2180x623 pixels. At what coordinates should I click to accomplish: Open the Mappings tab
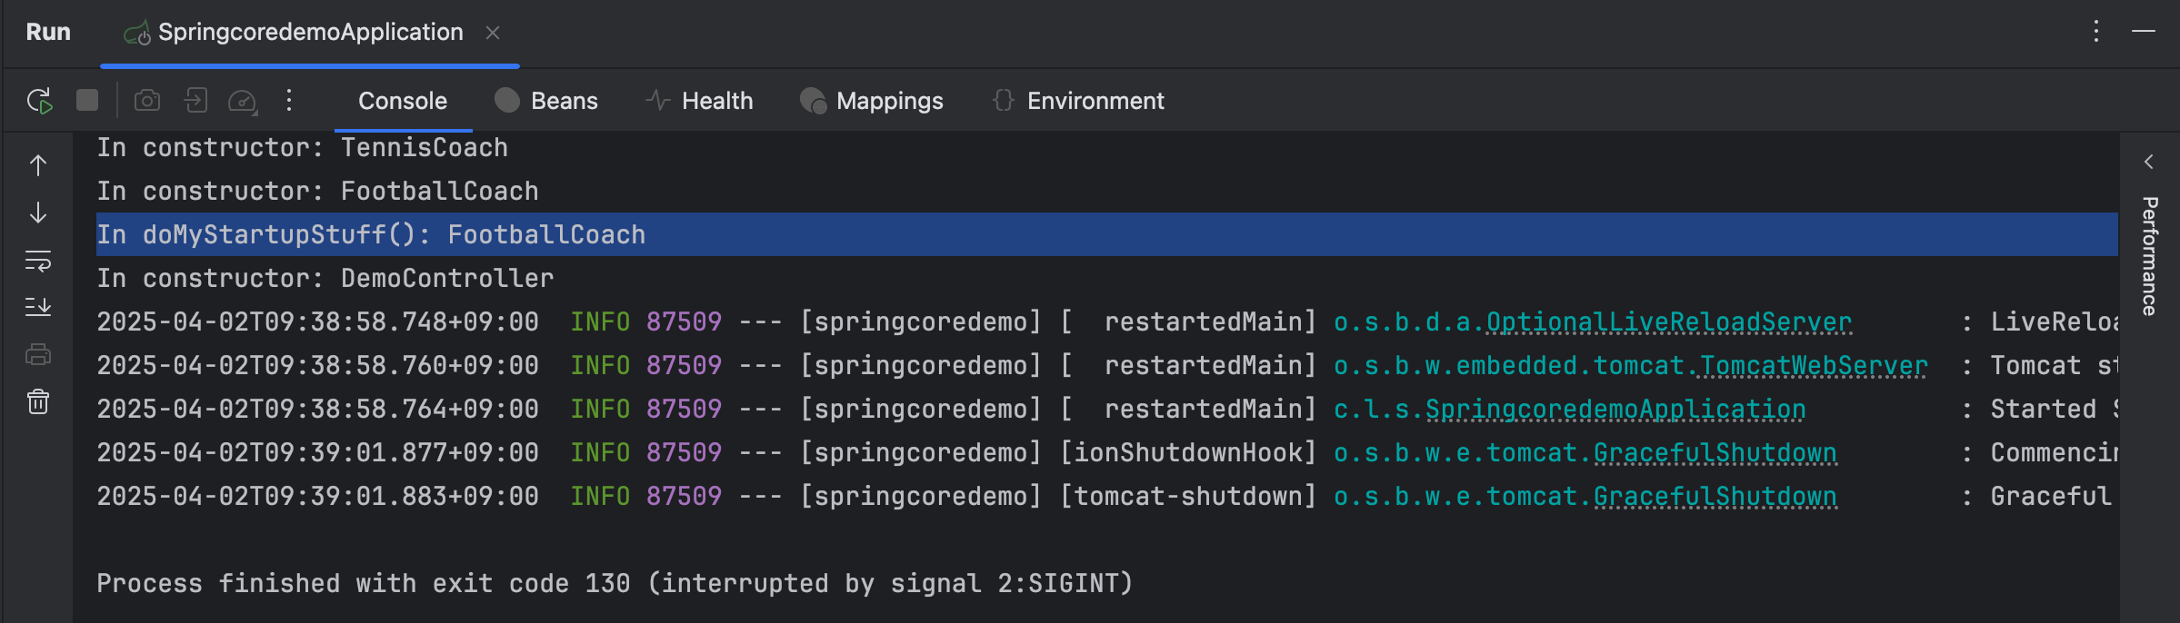tap(872, 101)
